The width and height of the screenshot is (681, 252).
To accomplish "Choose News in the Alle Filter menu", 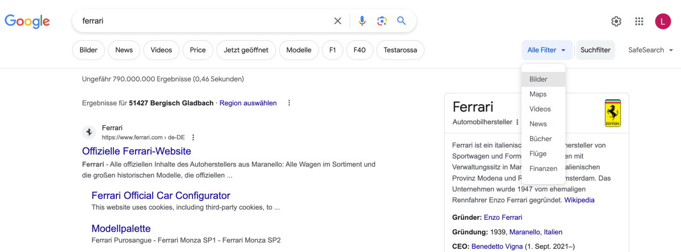I will pyautogui.click(x=544, y=123).
